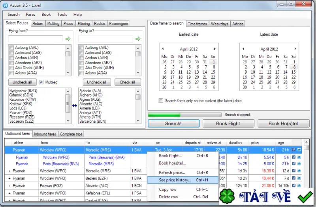The image size is (316, 207).
Task: Check Aalesund (AES) in Flying from list
Action: [12, 53]
